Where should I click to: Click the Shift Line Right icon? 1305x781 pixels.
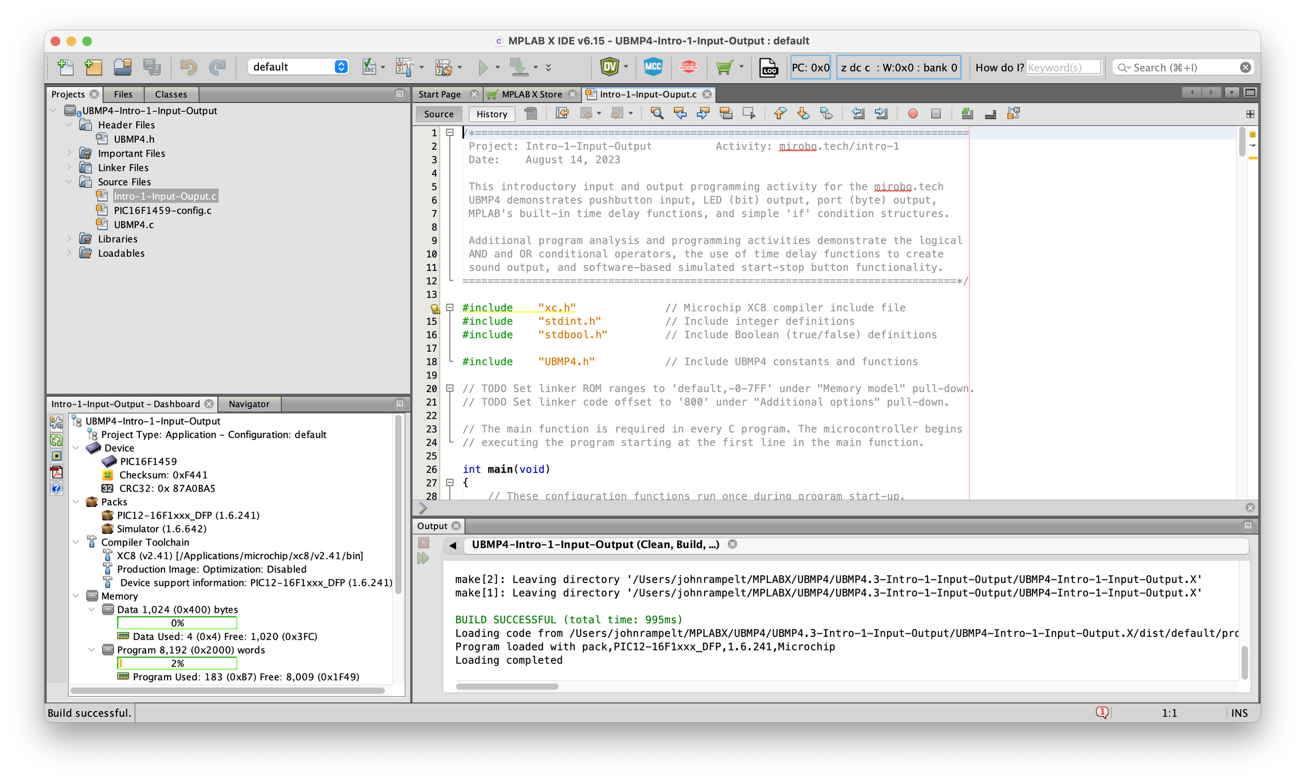coord(882,113)
